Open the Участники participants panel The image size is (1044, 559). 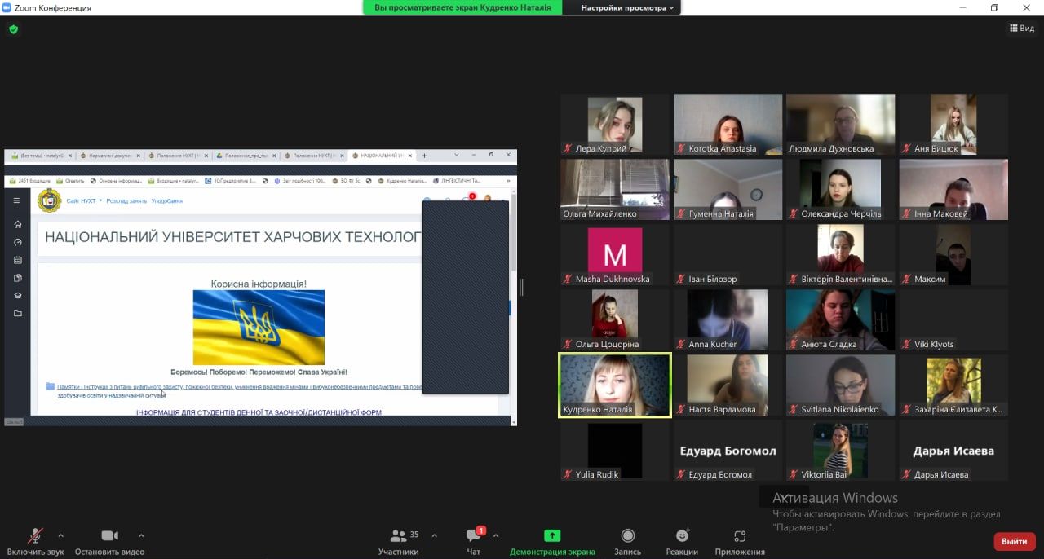(399, 542)
